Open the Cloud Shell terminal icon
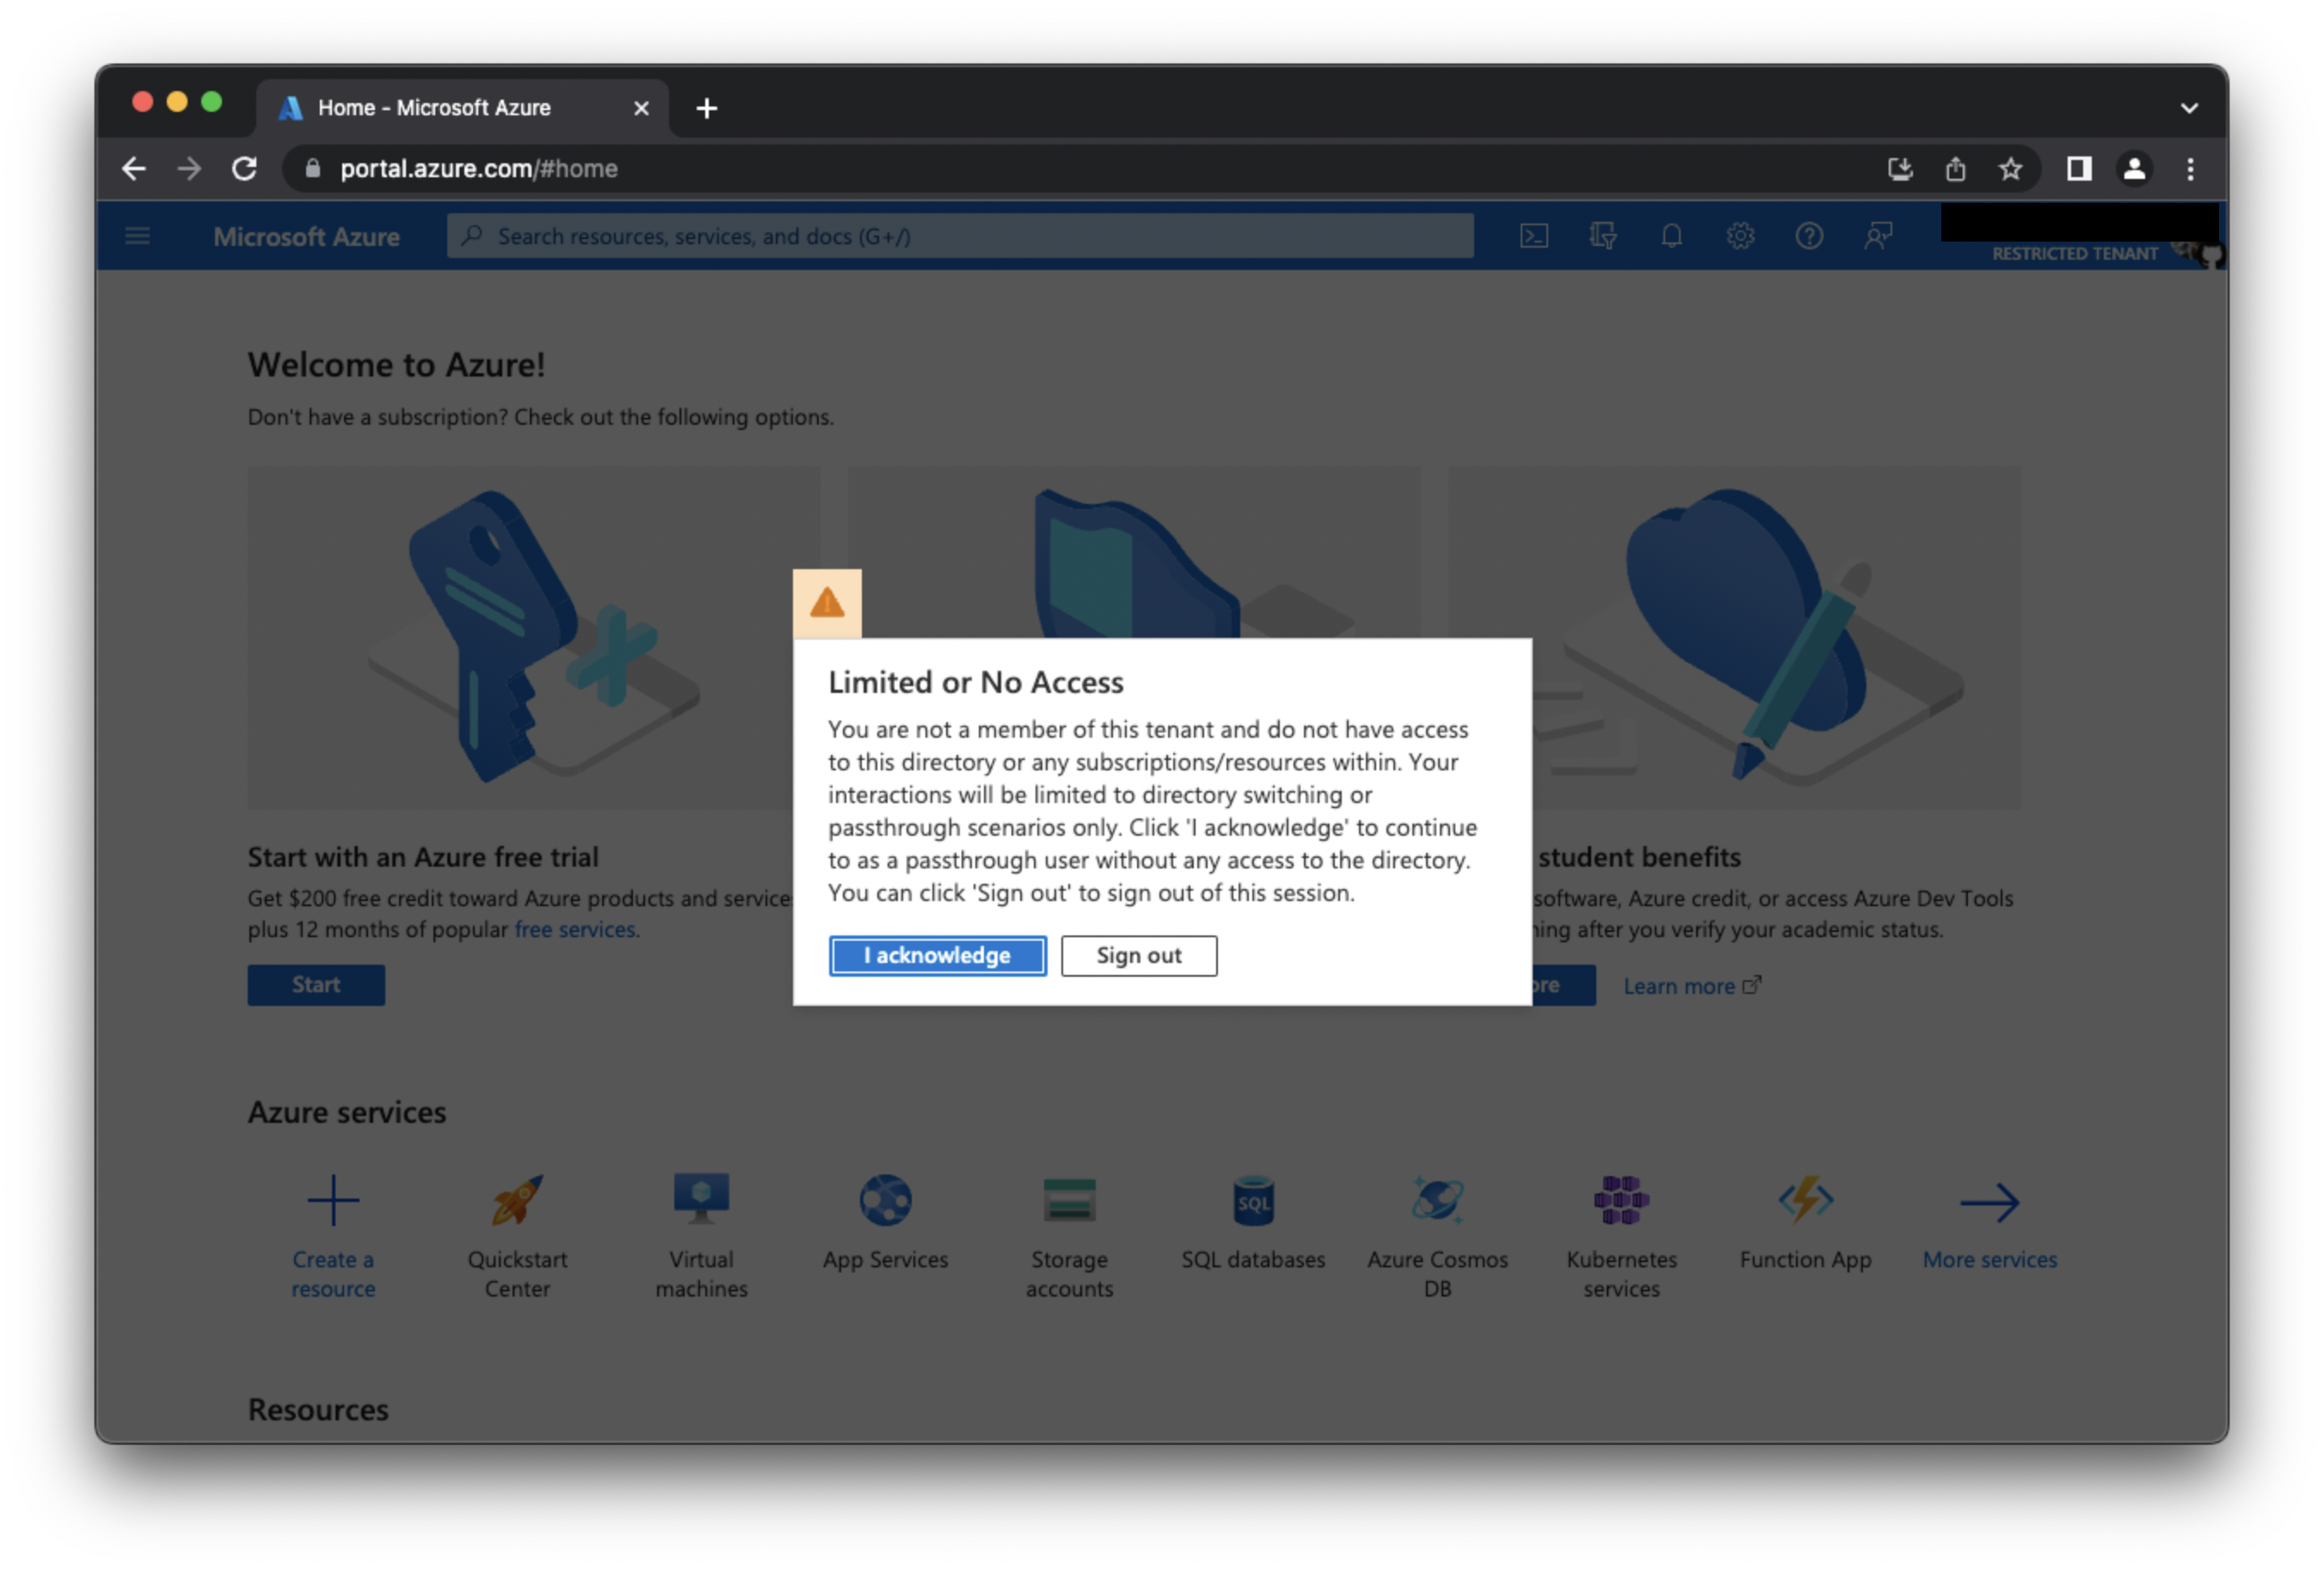2324x1570 pixels. [1535, 235]
